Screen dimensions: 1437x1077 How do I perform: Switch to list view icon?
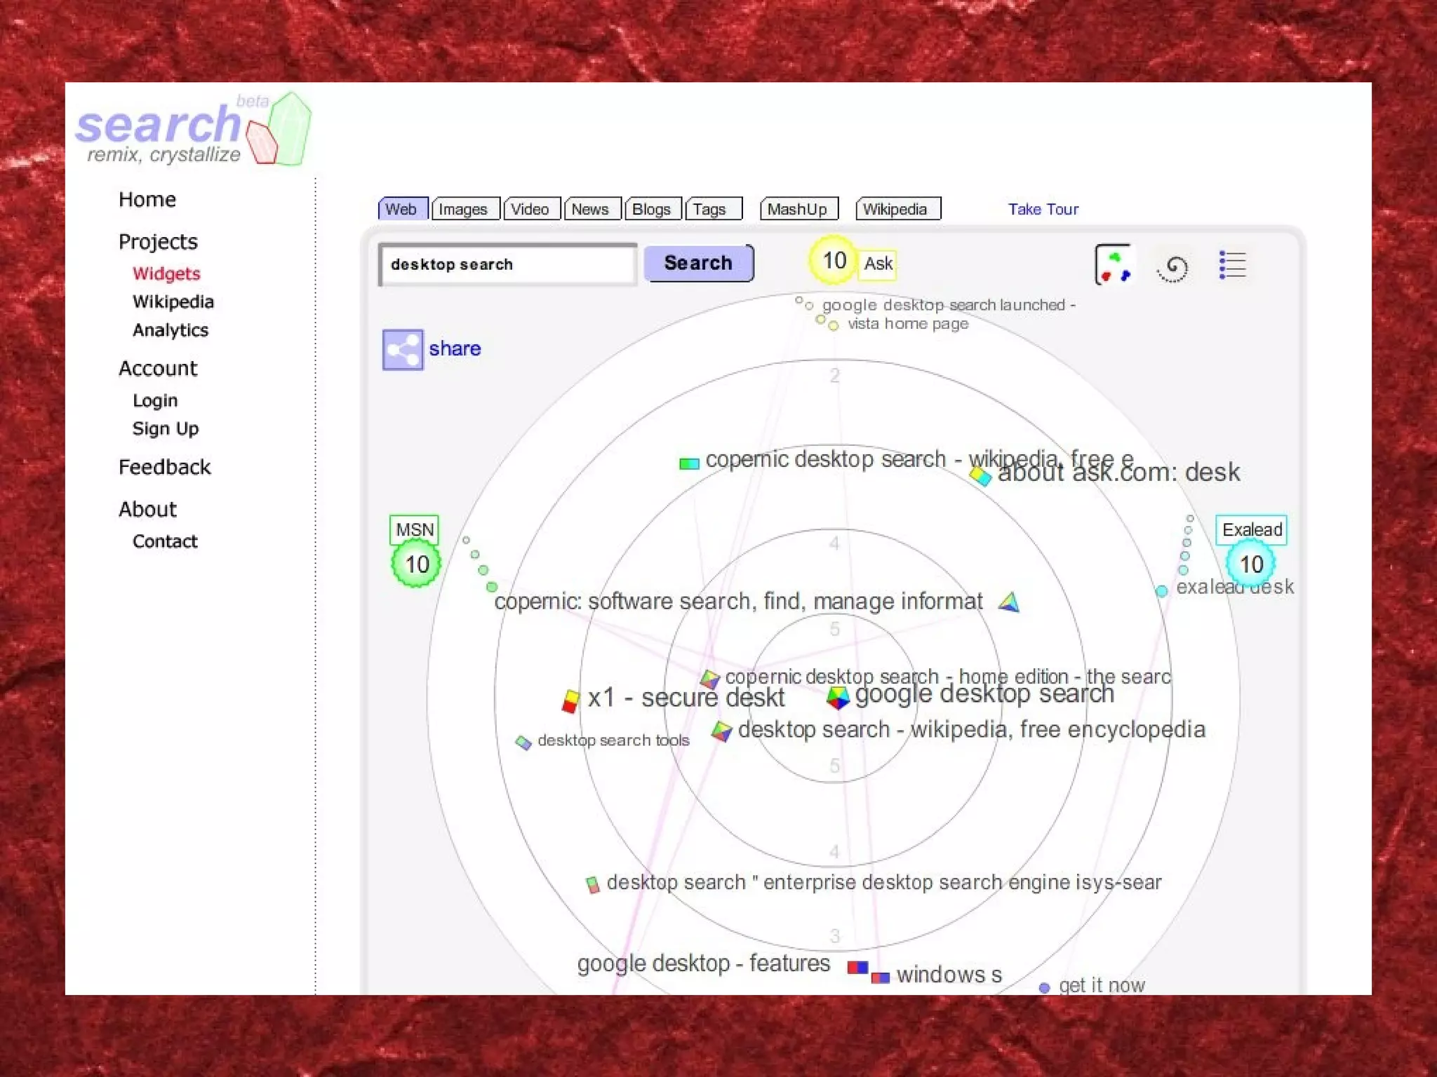(x=1232, y=265)
